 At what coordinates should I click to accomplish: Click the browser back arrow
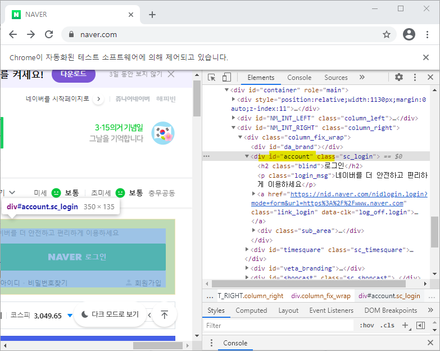(13, 34)
